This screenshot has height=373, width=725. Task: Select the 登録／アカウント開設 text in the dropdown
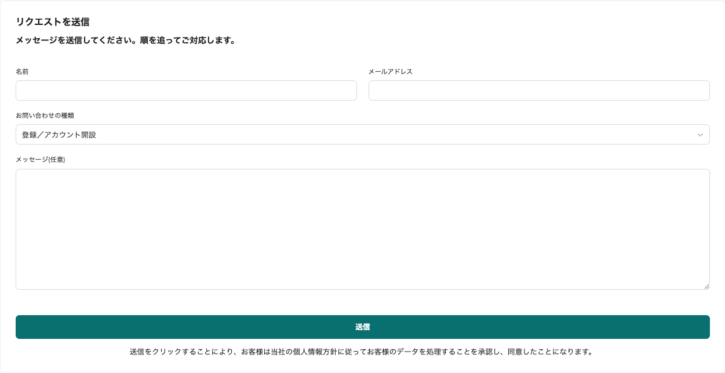pyautogui.click(x=59, y=135)
